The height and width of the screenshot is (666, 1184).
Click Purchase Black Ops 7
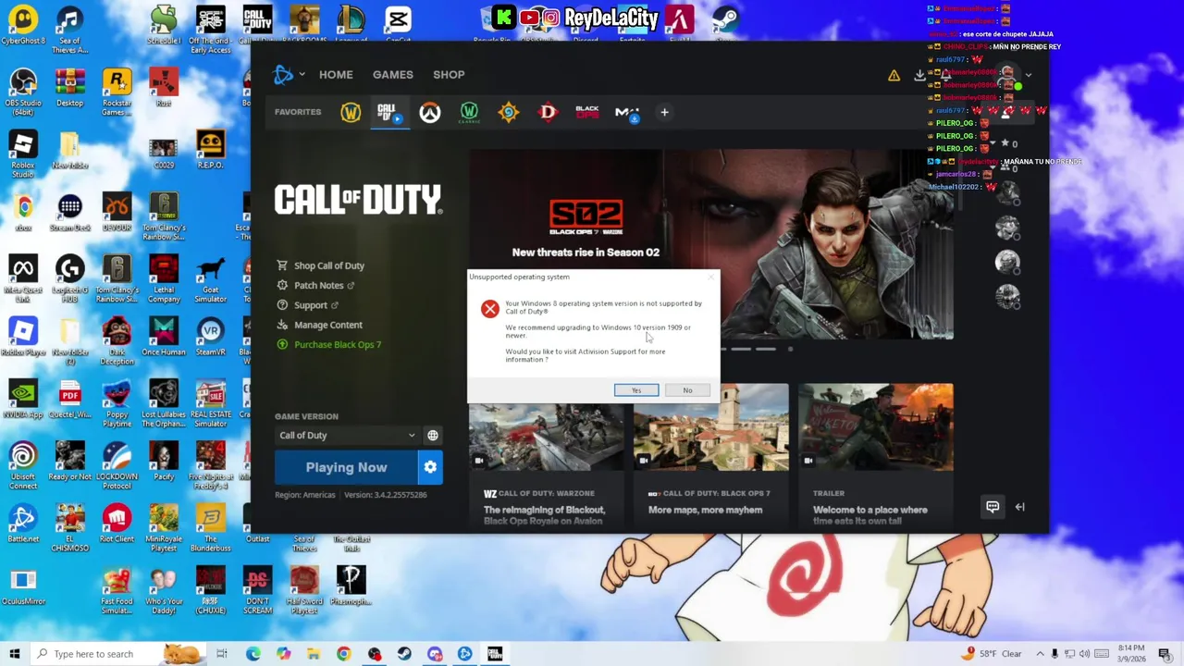coord(328,344)
